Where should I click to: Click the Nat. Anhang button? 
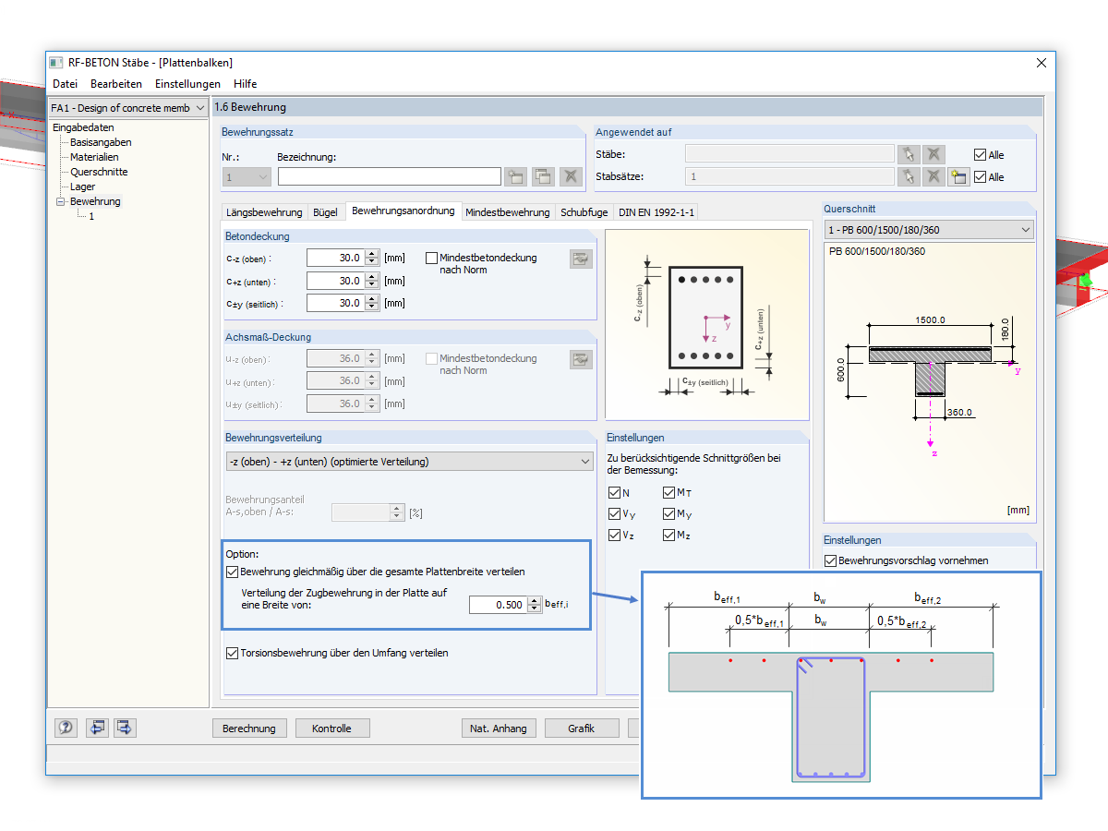(x=499, y=729)
